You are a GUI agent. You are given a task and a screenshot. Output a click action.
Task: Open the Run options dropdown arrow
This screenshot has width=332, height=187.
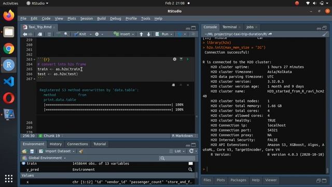point(171,34)
